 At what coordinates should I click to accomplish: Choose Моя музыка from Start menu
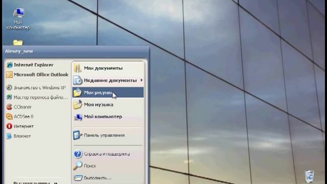coord(108,104)
